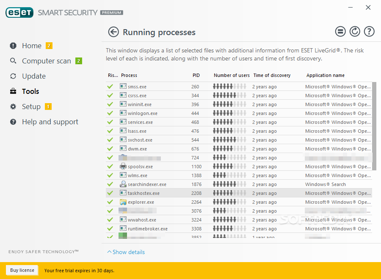Click the user count icons for wininit.exe

(229, 104)
